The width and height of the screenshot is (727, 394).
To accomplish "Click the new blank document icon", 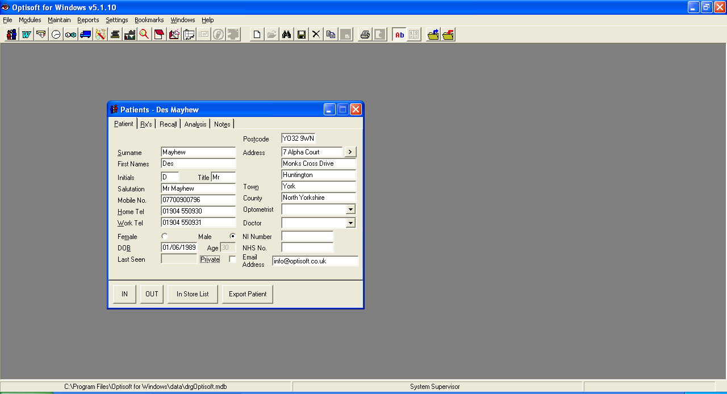I will [x=257, y=35].
